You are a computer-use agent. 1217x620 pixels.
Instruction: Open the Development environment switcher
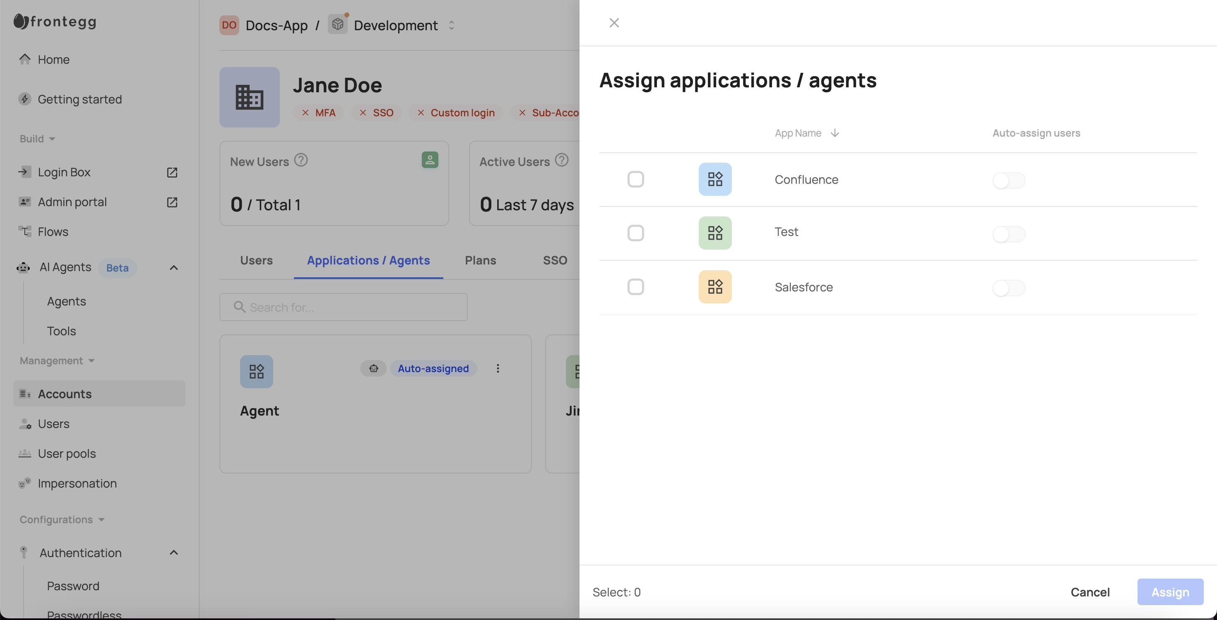[452, 25]
